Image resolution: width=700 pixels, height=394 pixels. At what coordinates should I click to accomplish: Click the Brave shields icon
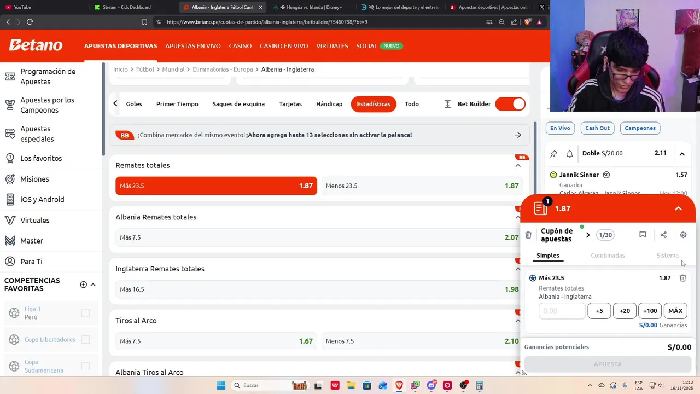(527, 22)
